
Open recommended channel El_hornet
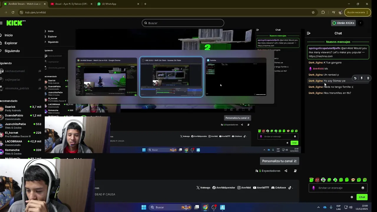coord(21,134)
